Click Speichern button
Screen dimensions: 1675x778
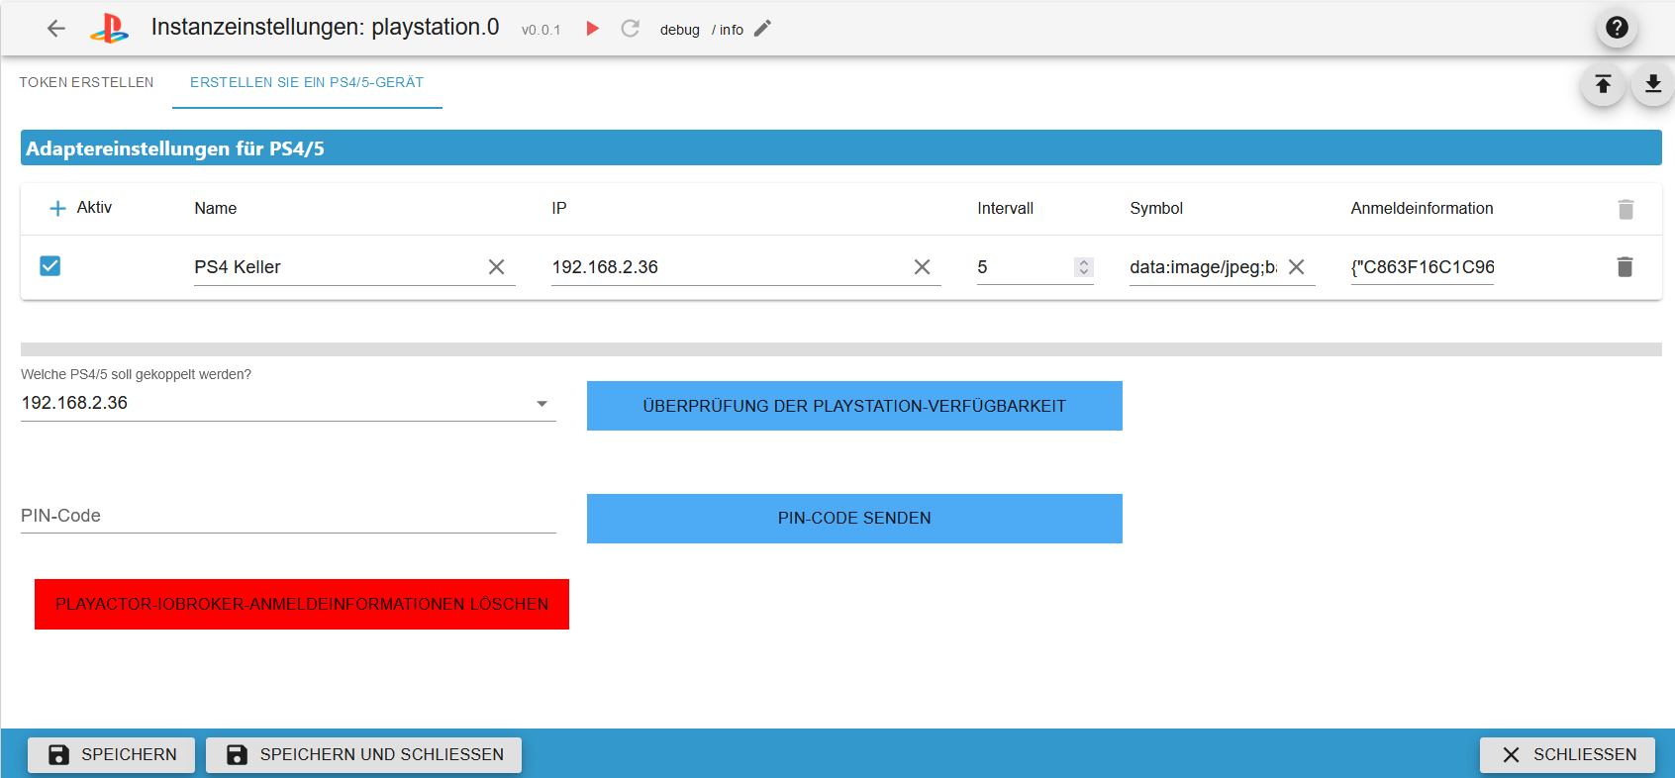111,755
